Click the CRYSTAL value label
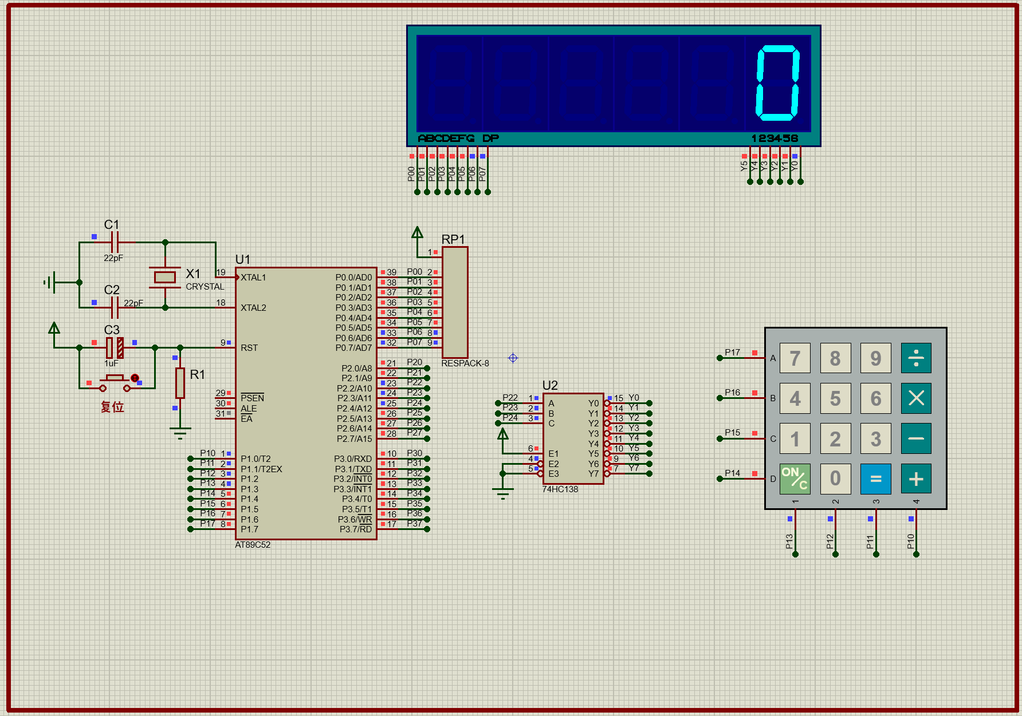1022x716 pixels. point(205,287)
